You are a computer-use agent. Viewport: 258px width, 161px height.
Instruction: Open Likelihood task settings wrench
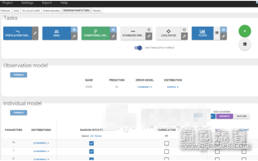[184, 36]
